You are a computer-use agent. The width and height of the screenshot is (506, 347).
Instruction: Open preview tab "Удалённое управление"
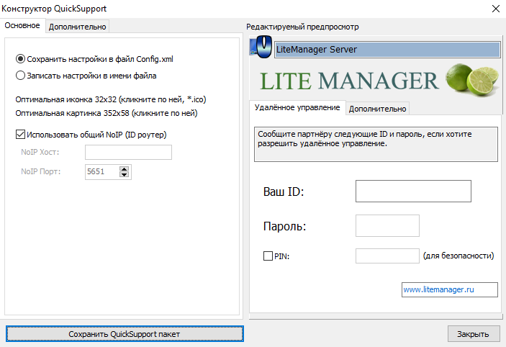coord(297,107)
